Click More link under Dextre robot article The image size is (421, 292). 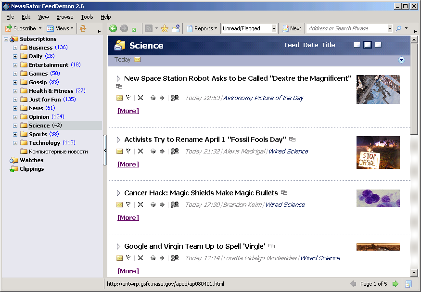coord(128,111)
